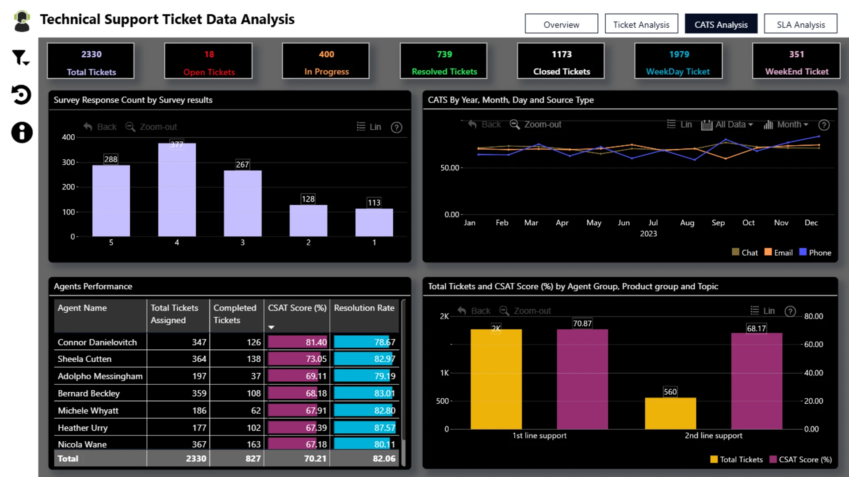849x477 pixels.
Task: Switch to the SLA Analysis tab
Action: (x=800, y=25)
